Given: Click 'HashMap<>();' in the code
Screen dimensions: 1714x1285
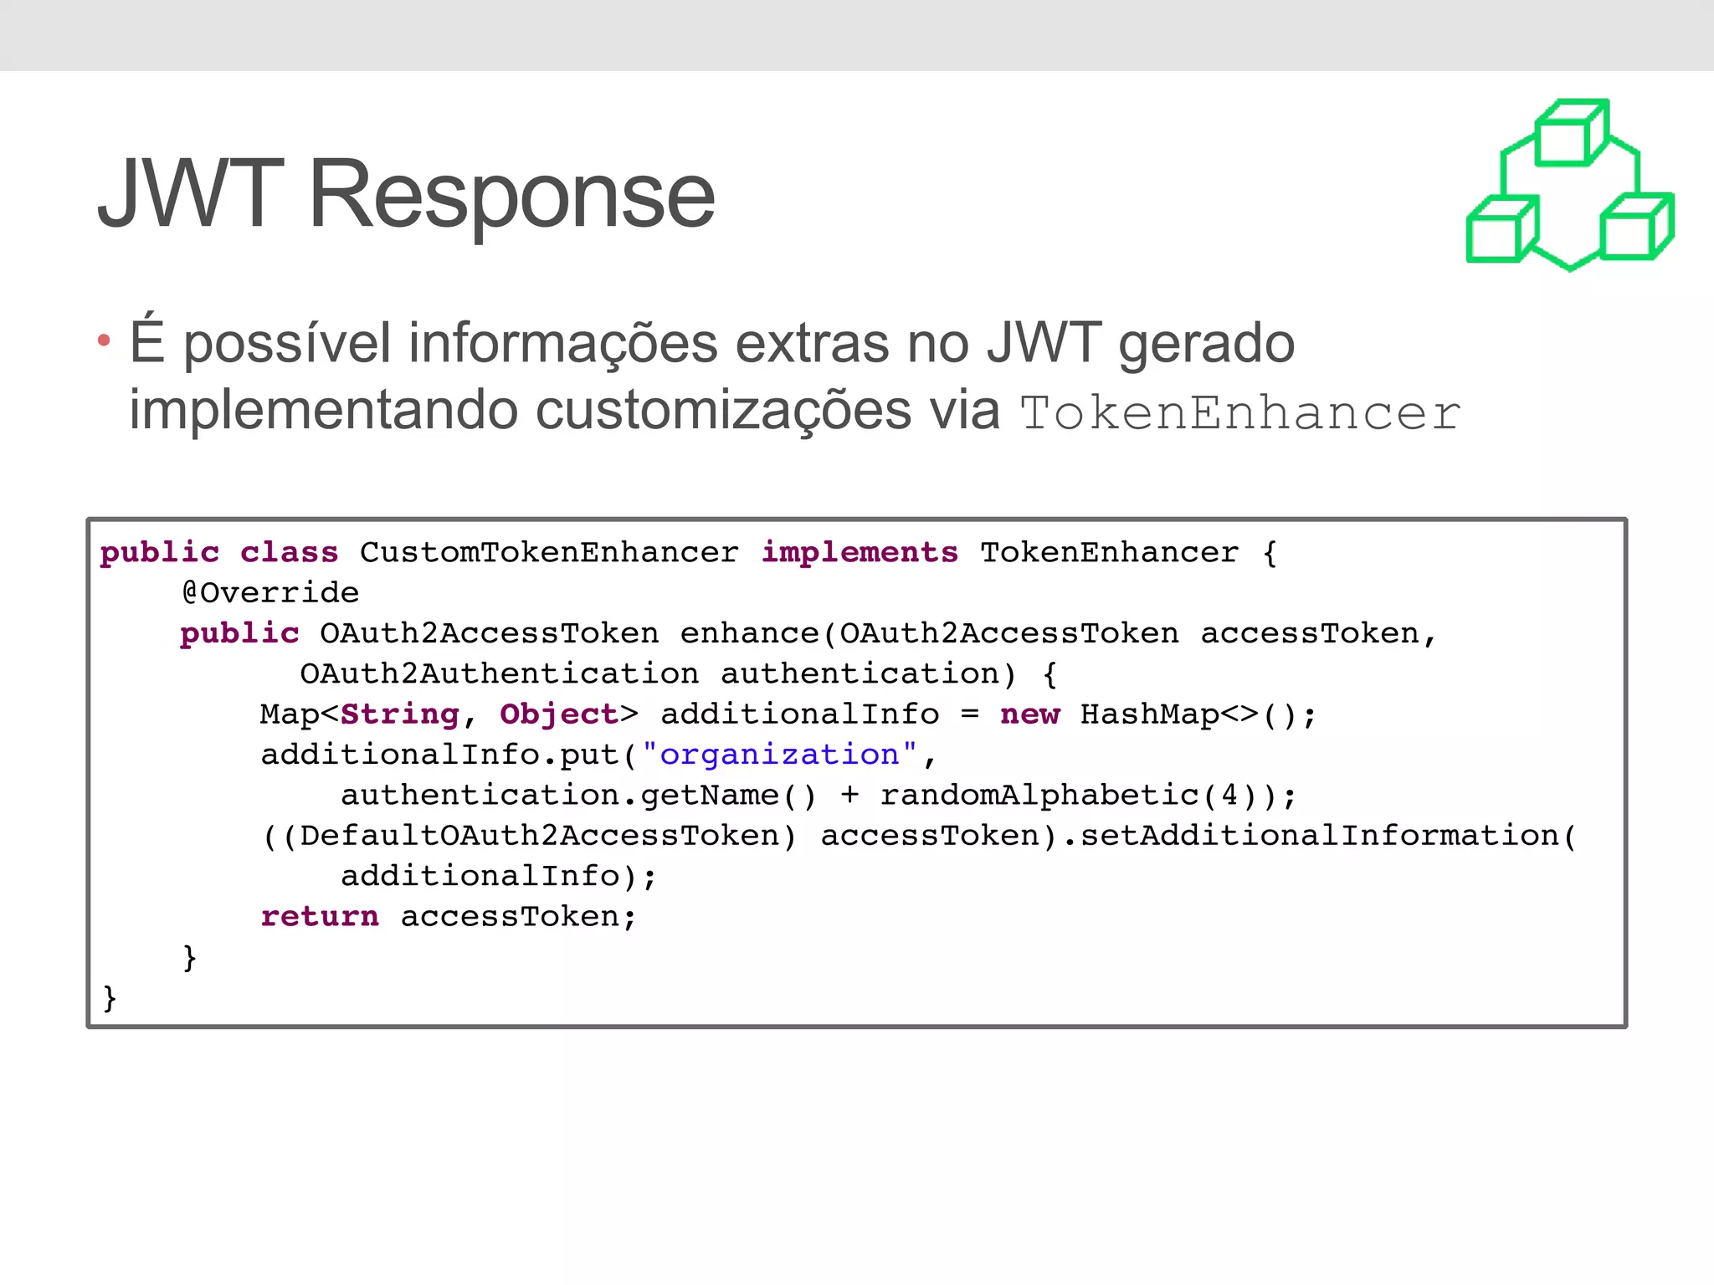Looking at the screenshot, I should click(1198, 714).
